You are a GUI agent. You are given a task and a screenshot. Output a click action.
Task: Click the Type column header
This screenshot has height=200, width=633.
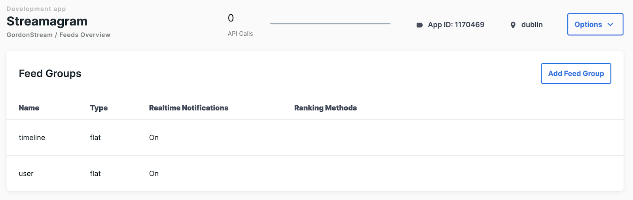[x=99, y=108]
